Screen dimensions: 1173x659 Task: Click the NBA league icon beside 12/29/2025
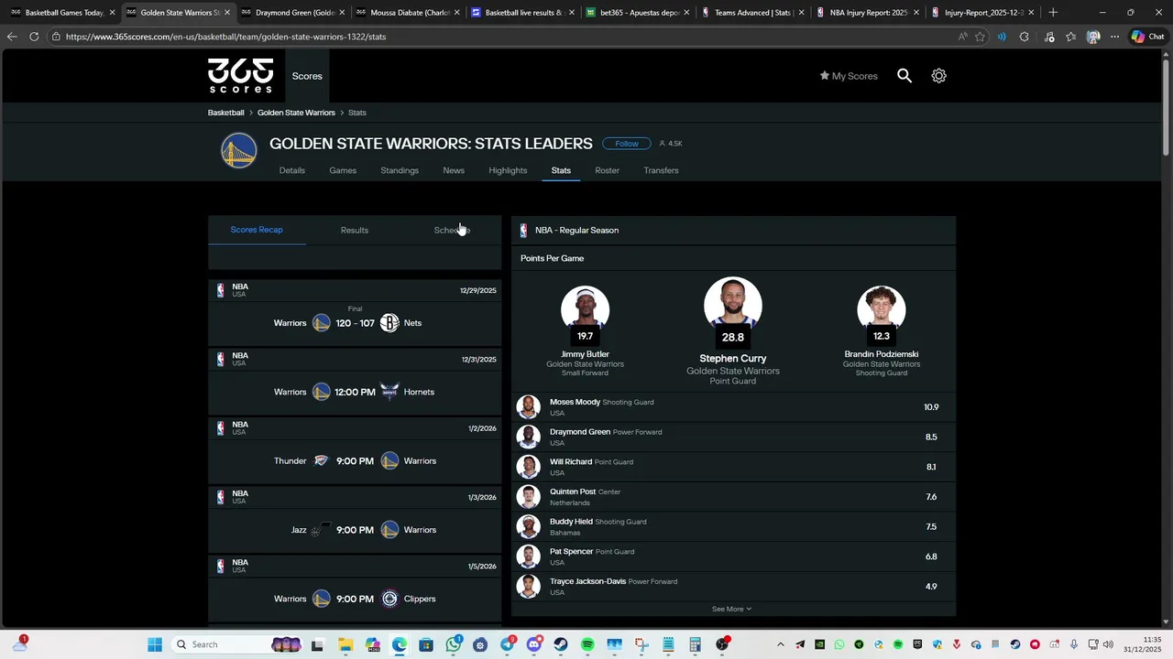pyautogui.click(x=220, y=290)
